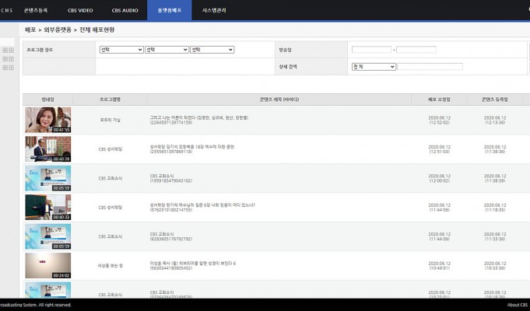The image size is (530, 311).
Task: Open the thumbnail with duration 00:40:28
Action: pyautogui.click(x=48, y=149)
